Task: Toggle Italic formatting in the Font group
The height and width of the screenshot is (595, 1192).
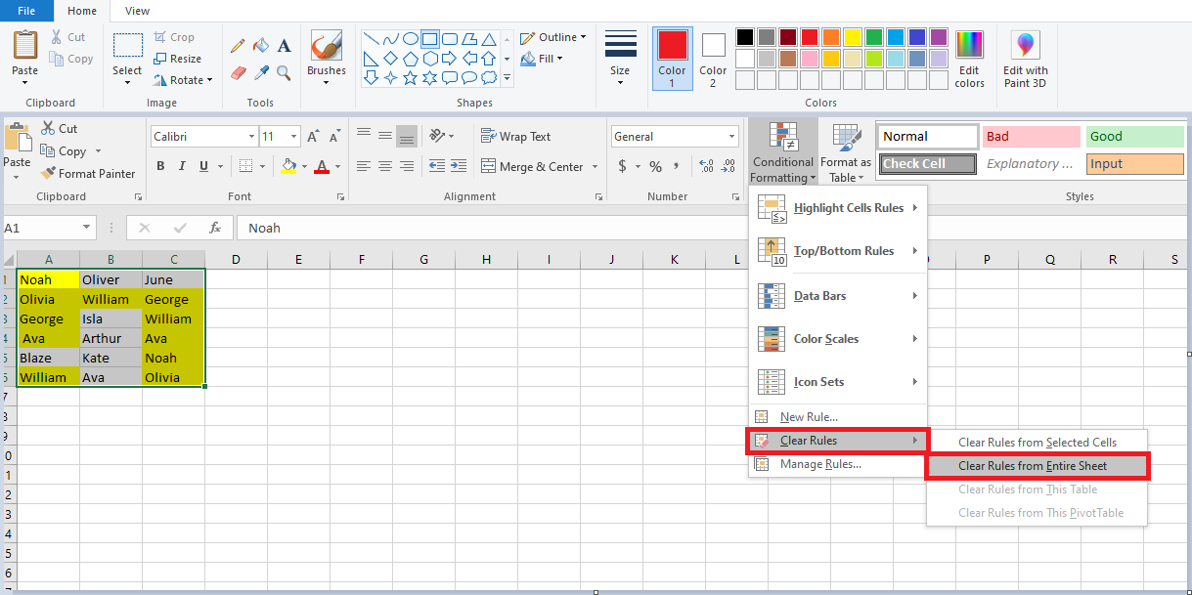Action: click(183, 166)
